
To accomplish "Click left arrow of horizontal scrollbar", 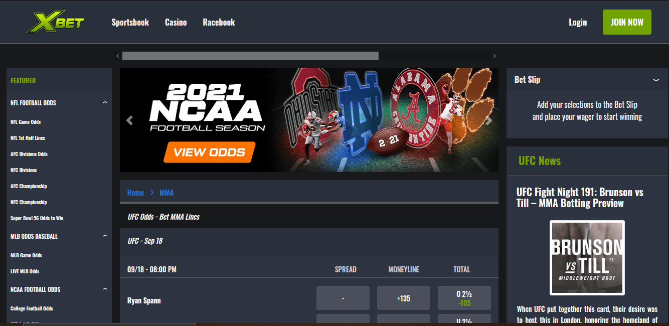I will pos(118,56).
